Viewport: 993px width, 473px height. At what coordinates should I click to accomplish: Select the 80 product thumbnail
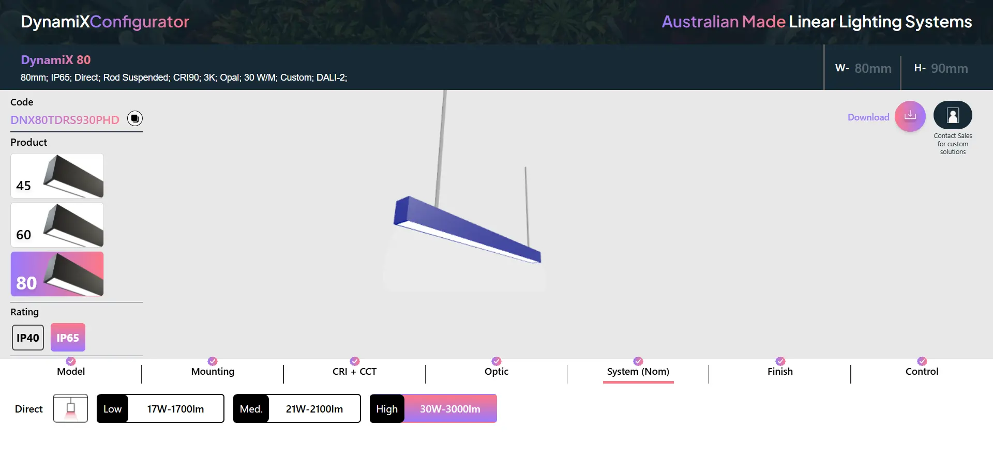pos(57,274)
